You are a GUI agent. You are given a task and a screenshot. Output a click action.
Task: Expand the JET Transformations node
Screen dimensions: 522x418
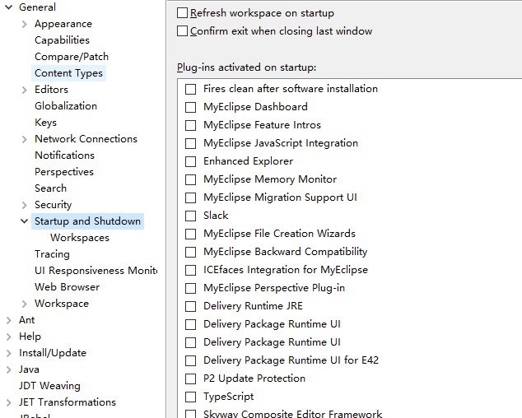pos(9,402)
